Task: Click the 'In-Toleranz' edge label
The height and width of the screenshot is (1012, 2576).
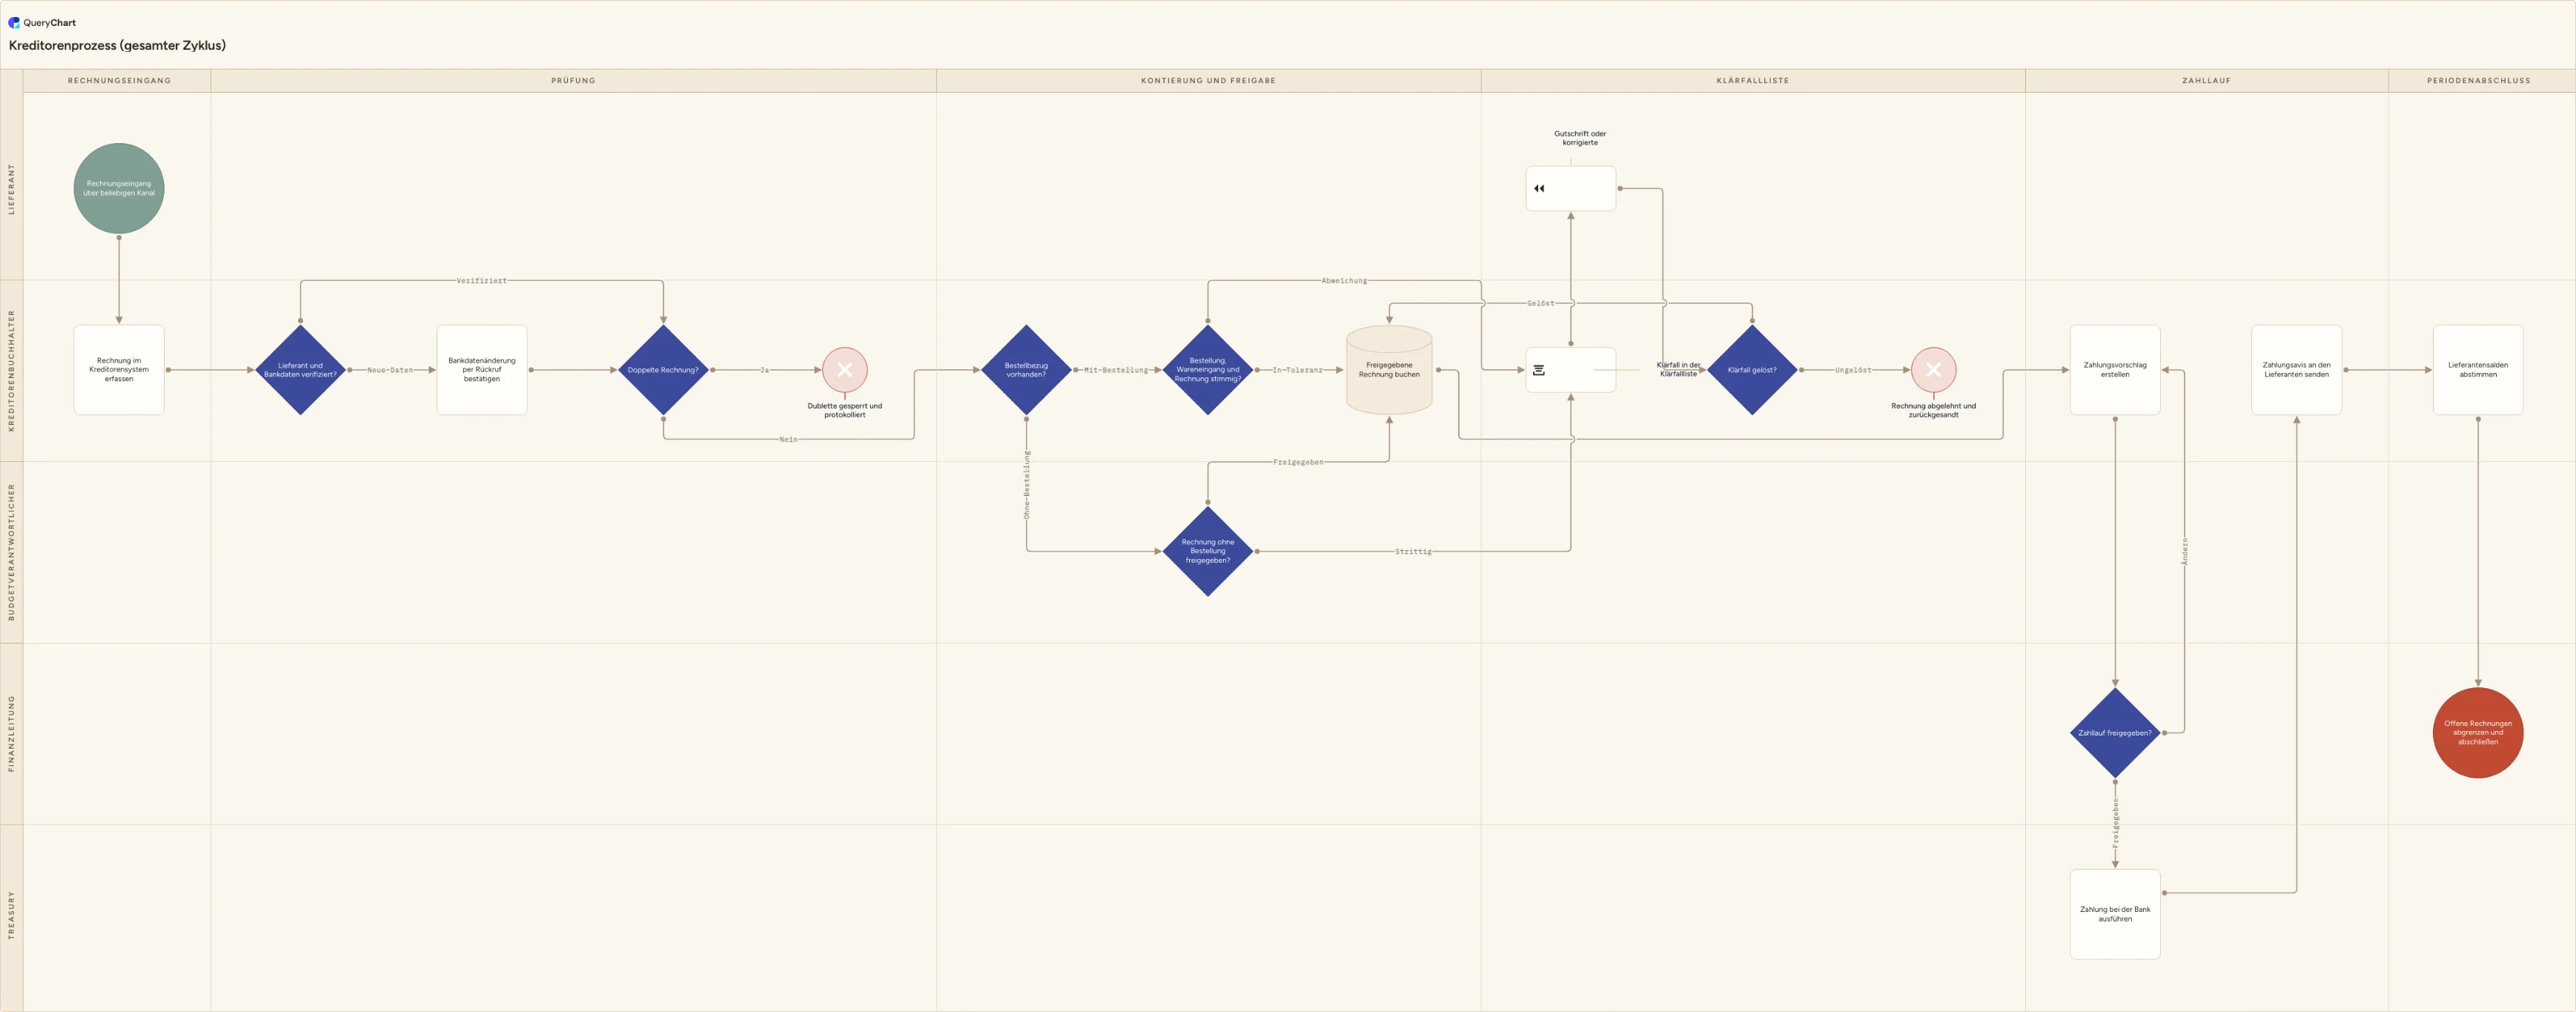Action: [1297, 370]
